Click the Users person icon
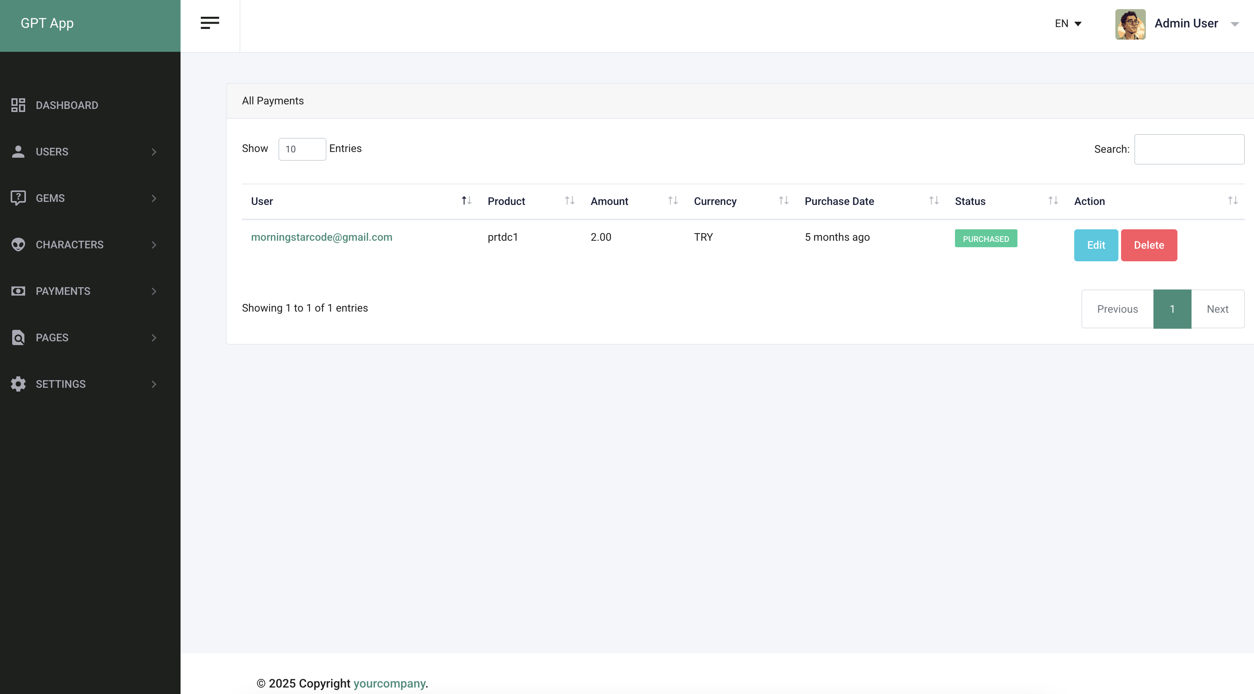Screen dimensions: 1254x694 click(18, 151)
